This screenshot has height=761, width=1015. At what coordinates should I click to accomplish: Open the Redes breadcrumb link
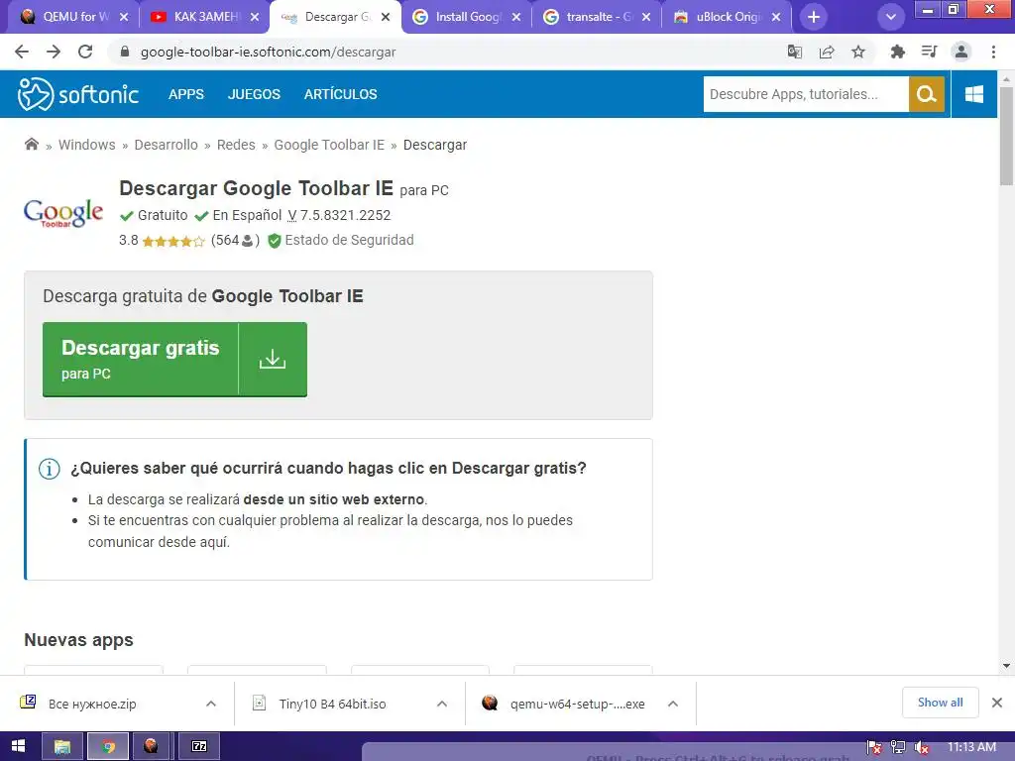point(236,145)
